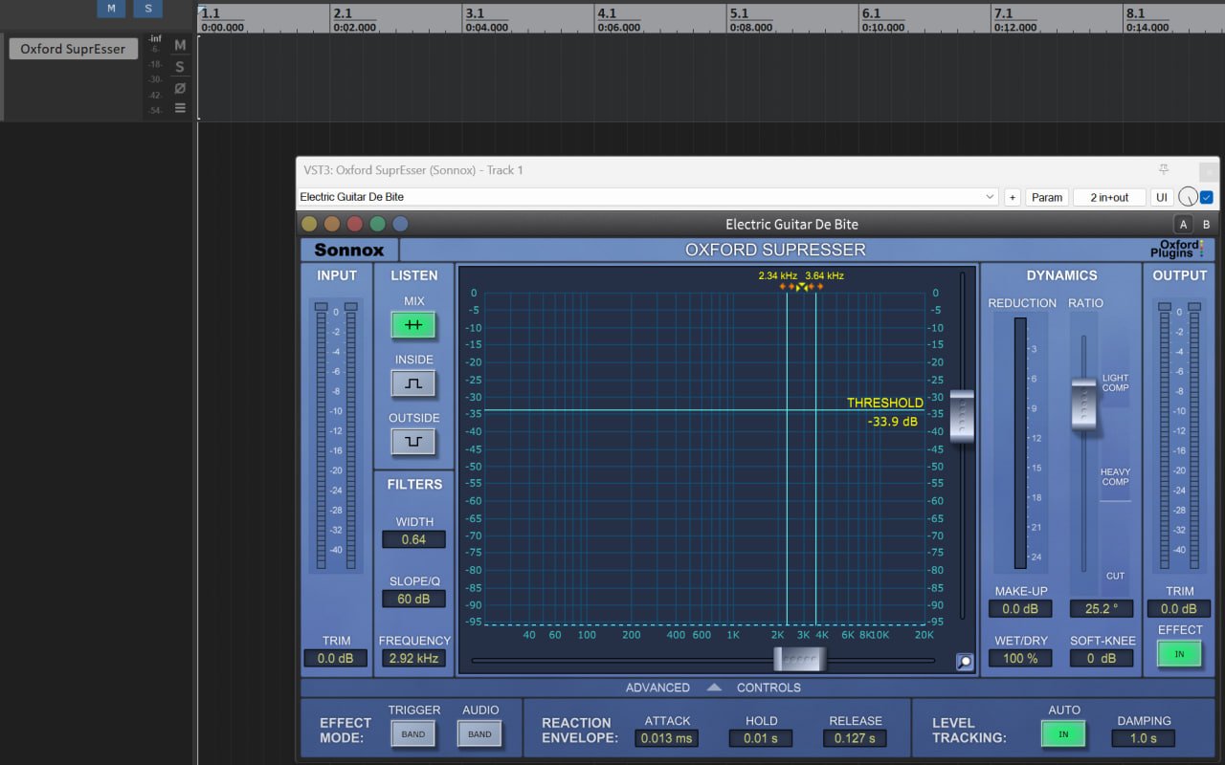Collapse the ADVANCED CONTROLS section
This screenshot has width=1225, height=765.
coord(714,688)
